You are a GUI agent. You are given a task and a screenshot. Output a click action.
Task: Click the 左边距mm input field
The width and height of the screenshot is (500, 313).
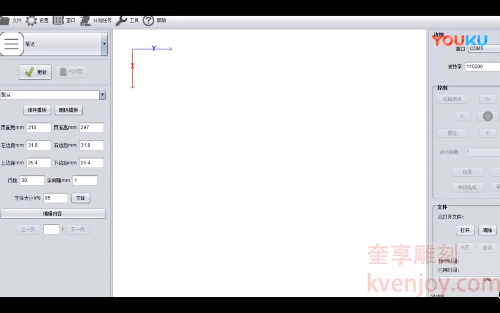[39, 145]
